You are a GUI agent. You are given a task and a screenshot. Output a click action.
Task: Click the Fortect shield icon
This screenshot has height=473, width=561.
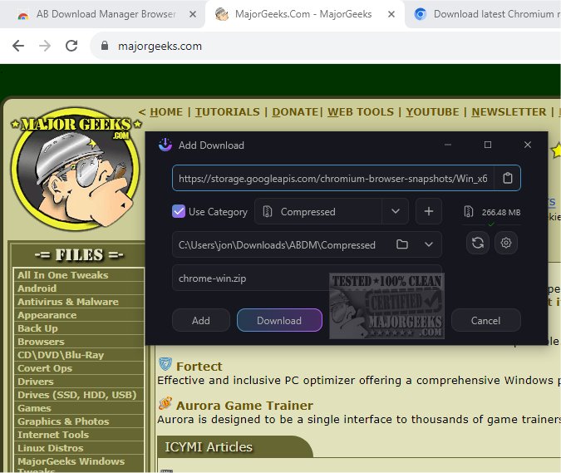[165, 364]
